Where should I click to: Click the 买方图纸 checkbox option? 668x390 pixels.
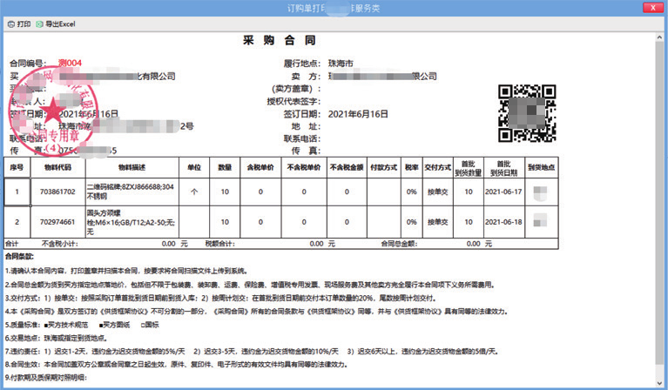[114, 325]
